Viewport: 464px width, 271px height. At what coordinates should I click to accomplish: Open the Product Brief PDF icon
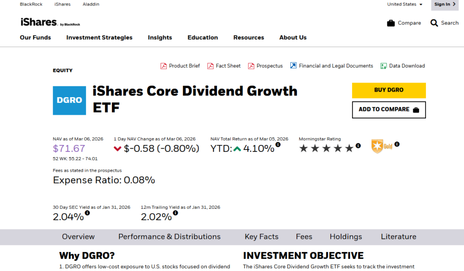(x=164, y=65)
